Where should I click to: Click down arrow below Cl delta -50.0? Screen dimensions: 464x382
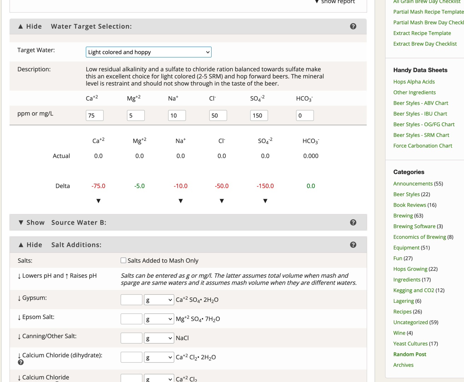point(222,201)
